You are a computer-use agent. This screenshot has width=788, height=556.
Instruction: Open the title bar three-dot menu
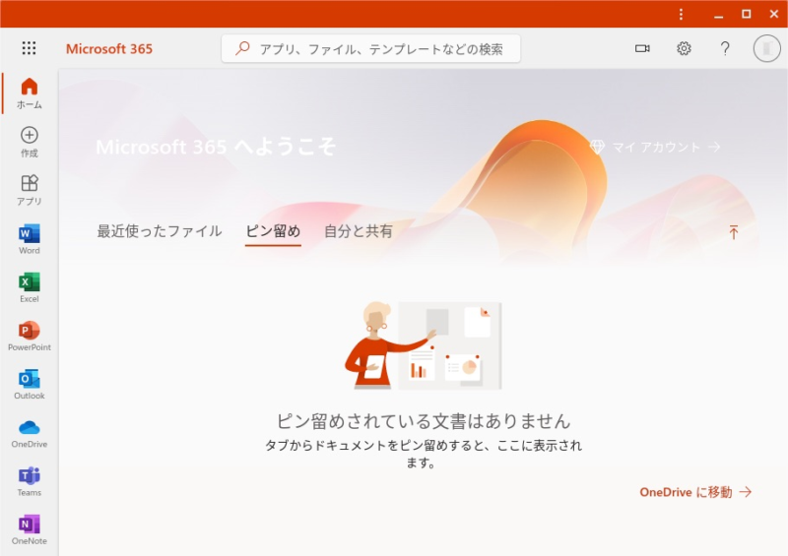681,14
